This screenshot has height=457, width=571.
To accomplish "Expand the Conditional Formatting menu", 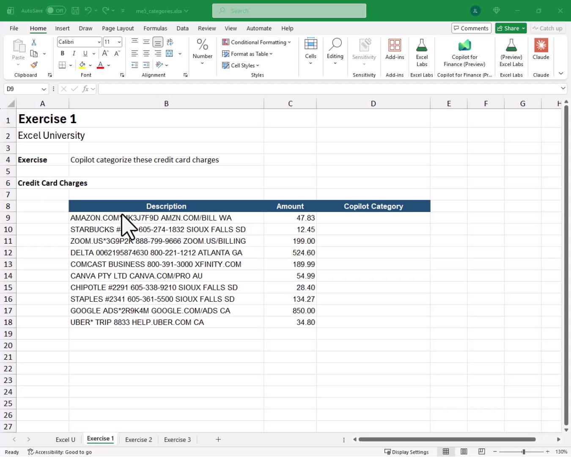I will pyautogui.click(x=256, y=42).
